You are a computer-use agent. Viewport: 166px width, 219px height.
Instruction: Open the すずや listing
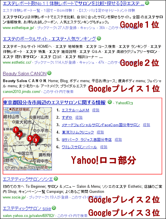(67, 118)
